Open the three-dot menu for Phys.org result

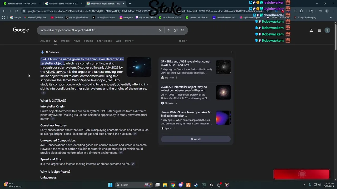tap(176, 103)
